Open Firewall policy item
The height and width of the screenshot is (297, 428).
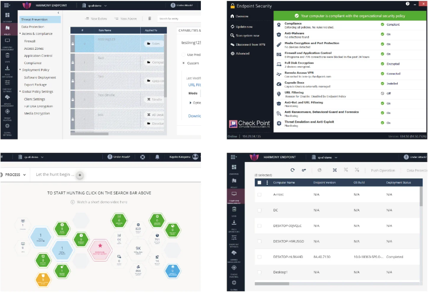[30, 41]
